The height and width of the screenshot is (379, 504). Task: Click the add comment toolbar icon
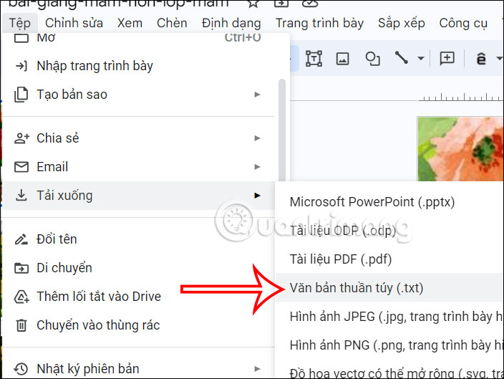pyautogui.click(x=447, y=58)
